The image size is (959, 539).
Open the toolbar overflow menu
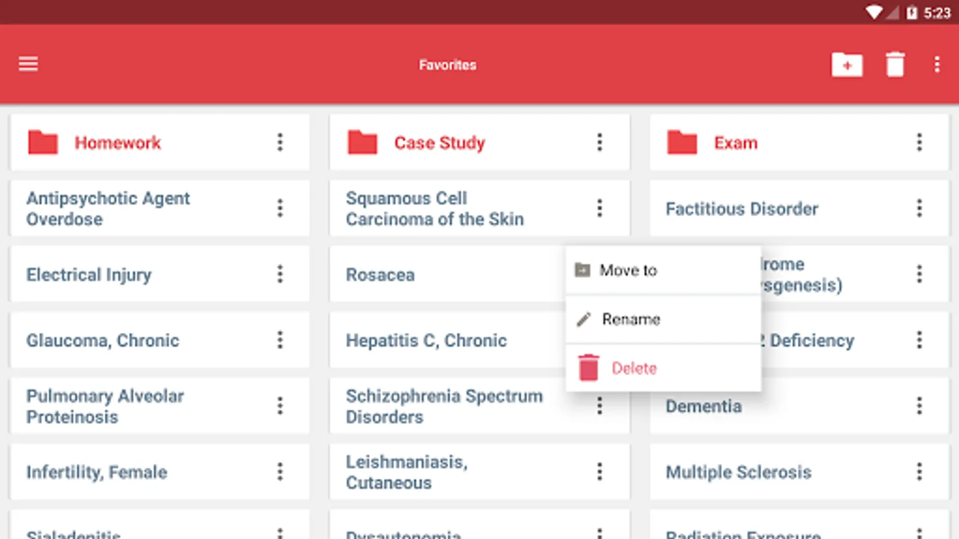tap(937, 65)
